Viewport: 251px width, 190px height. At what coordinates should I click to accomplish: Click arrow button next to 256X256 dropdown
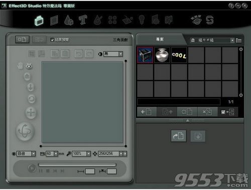pyautogui.click(x=125, y=153)
